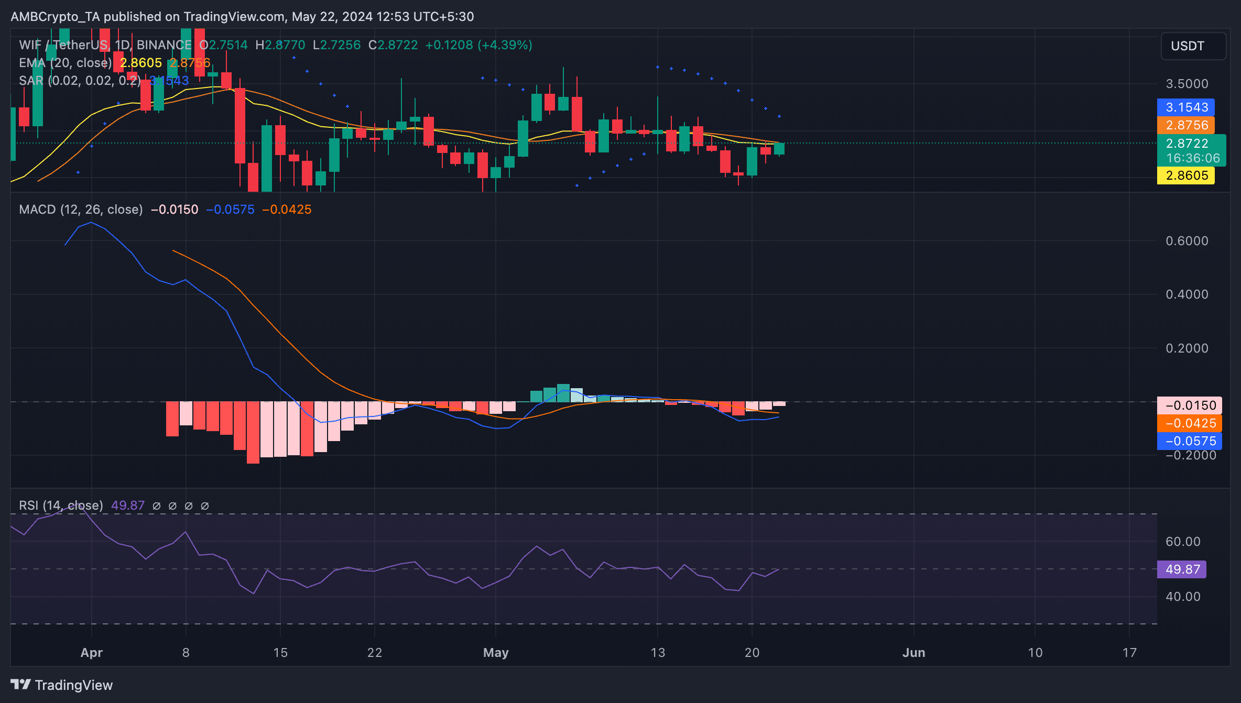
Task: Click the TradingView wordmark text
Action: point(74,685)
